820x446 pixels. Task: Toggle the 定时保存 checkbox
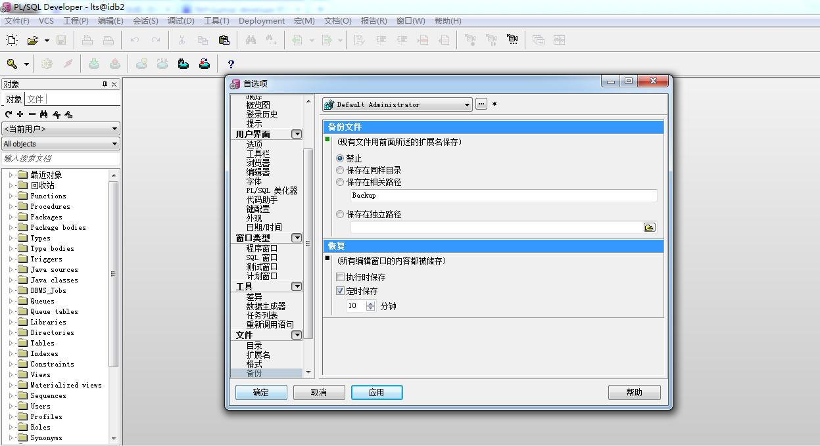341,290
